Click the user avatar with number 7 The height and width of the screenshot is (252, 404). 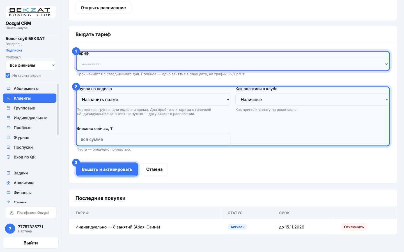tap(10, 229)
